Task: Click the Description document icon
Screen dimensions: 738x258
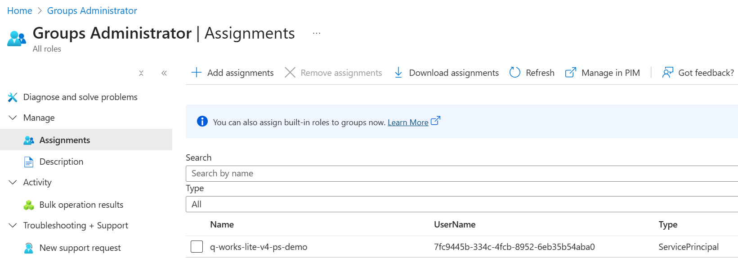Action: pyautogui.click(x=29, y=162)
